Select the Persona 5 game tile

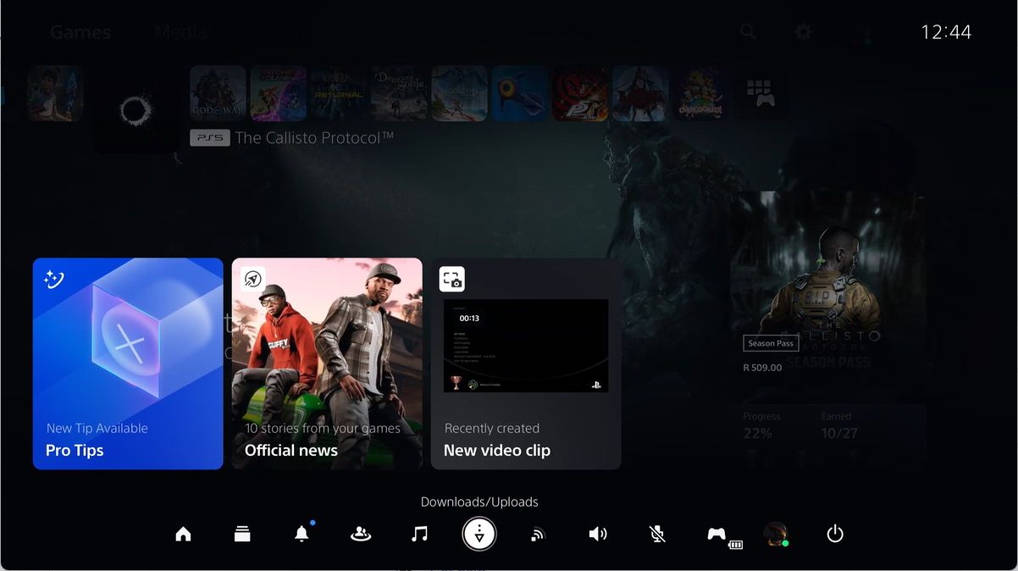580,93
